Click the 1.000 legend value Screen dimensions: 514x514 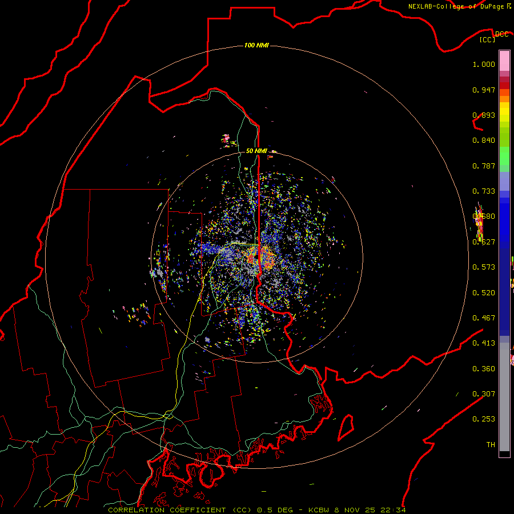tap(484, 64)
